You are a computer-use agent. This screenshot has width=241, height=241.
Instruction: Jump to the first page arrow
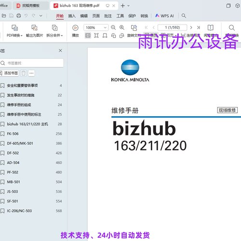(x=146, y=27)
